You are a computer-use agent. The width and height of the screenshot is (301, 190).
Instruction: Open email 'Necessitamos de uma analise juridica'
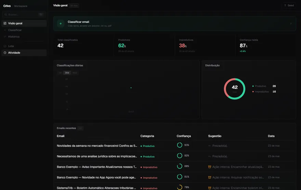(97, 157)
